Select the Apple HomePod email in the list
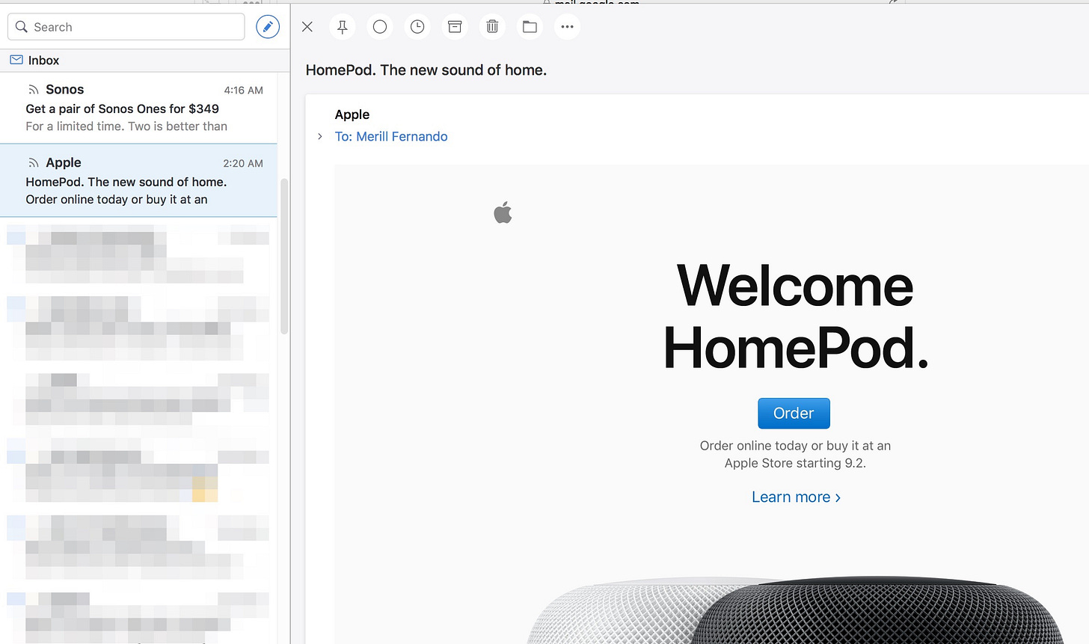The height and width of the screenshot is (644, 1089). (x=138, y=181)
